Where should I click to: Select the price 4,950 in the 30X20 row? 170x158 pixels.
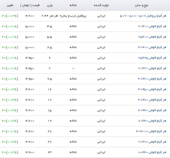pyautogui.click(x=30, y=79)
